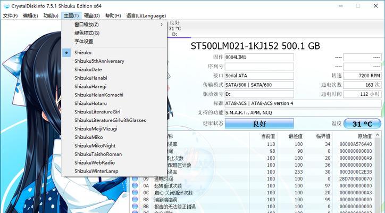Click the empty 序列号 serial number field
Image resolution: width=385 pixels, height=213 pixels.
(260, 67)
